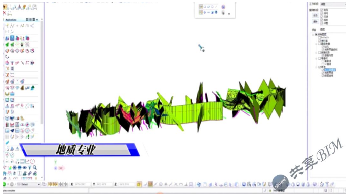
Task: Collapse the 等高线 tree group
Action: [x=316, y=58]
